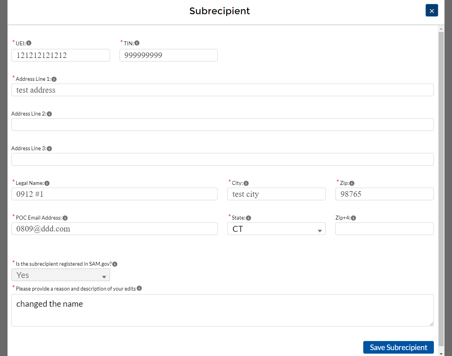
Task: Click the dialog's vertical scrollbar
Action: tap(441, 189)
